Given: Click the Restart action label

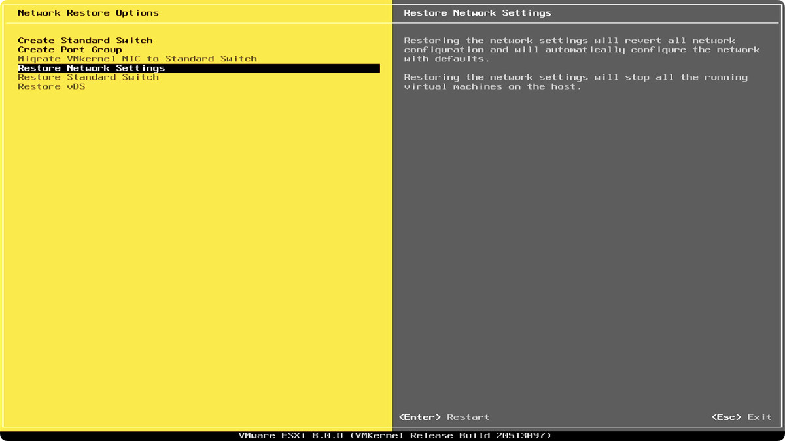Looking at the screenshot, I should pyautogui.click(x=468, y=417).
